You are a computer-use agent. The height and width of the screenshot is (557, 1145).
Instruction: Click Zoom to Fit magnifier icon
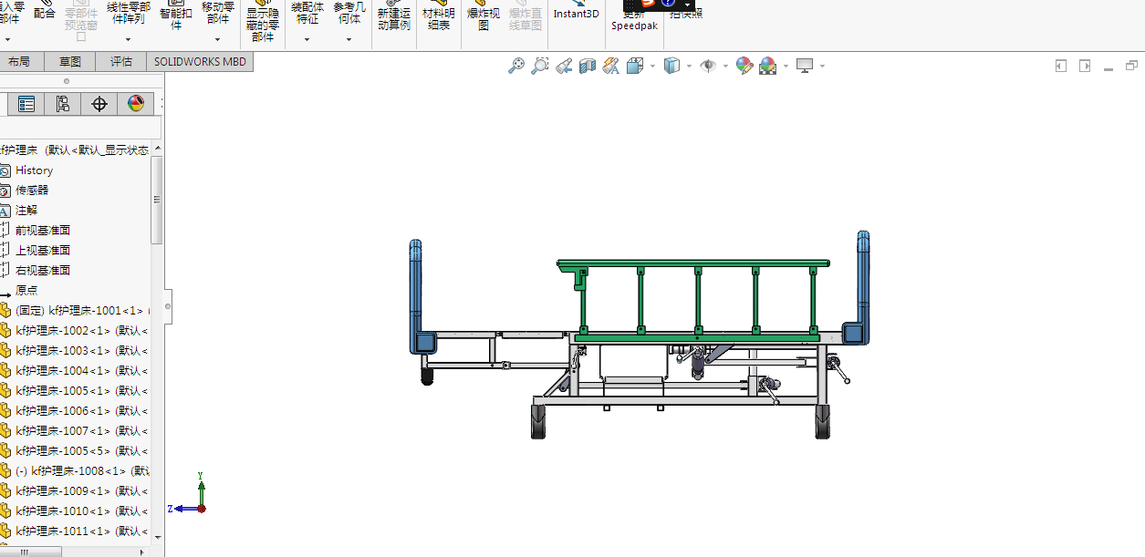(516, 66)
